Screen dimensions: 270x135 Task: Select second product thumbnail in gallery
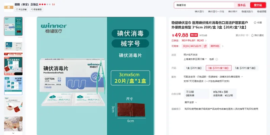click(13, 46)
